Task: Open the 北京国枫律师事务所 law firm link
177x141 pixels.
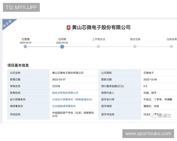Action: pos(64,106)
